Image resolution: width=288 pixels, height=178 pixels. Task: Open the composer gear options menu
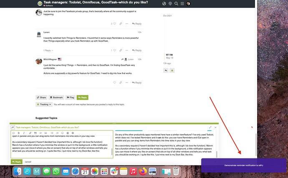tap(73, 133)
